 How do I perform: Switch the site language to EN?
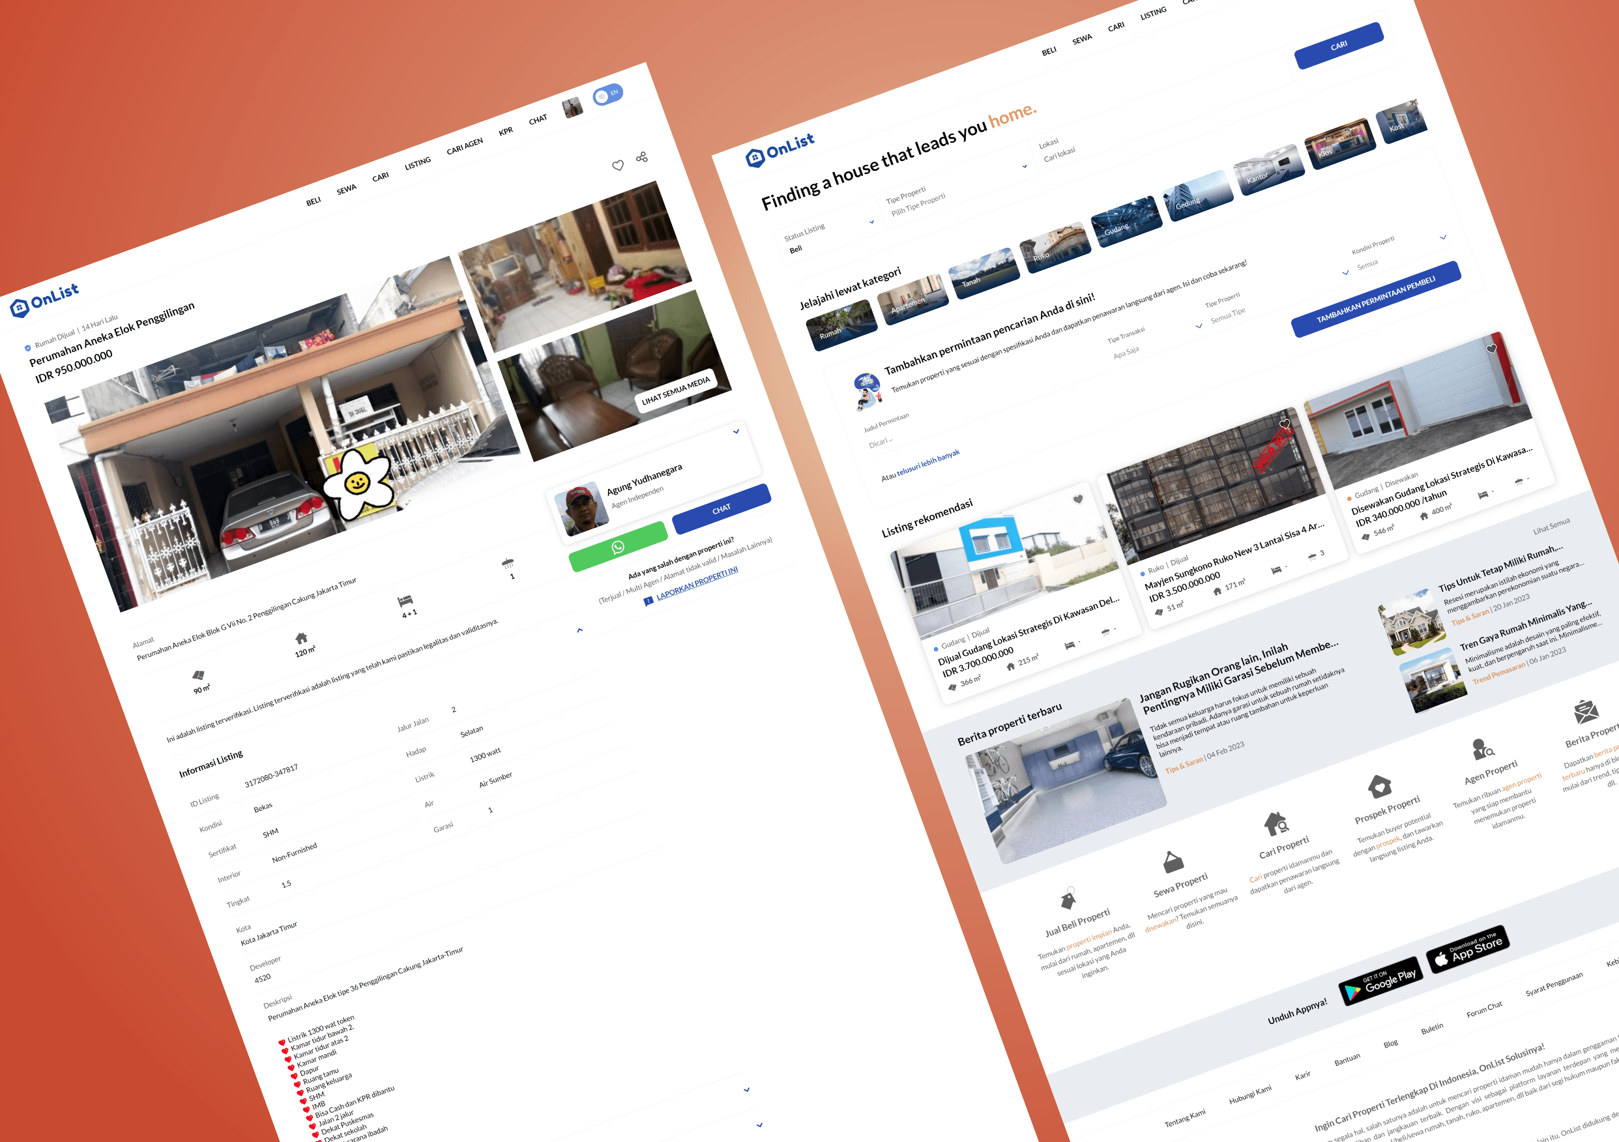615,93
